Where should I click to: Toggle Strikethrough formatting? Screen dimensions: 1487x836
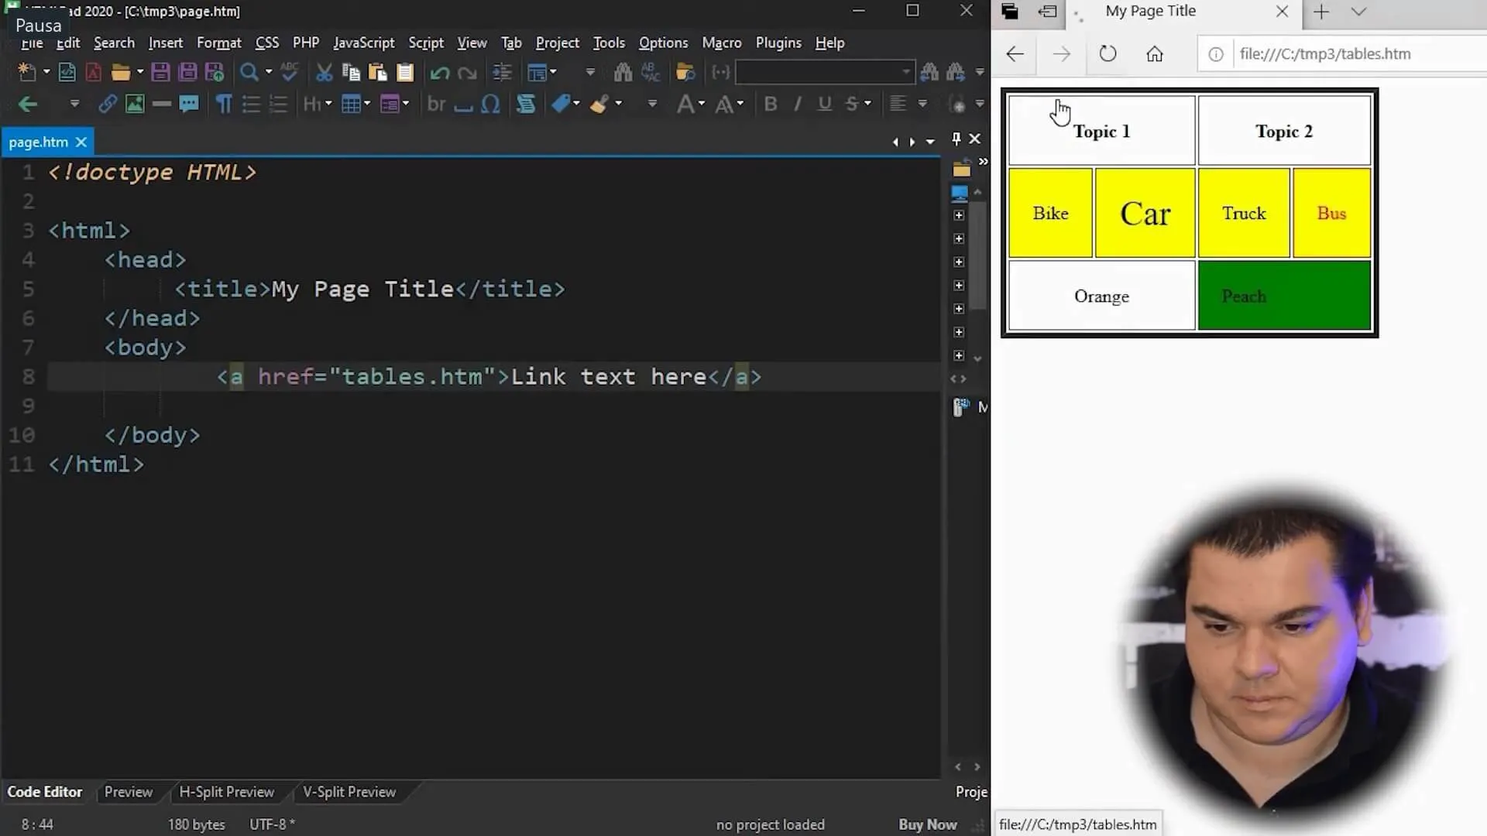click(x=852, y=104)
